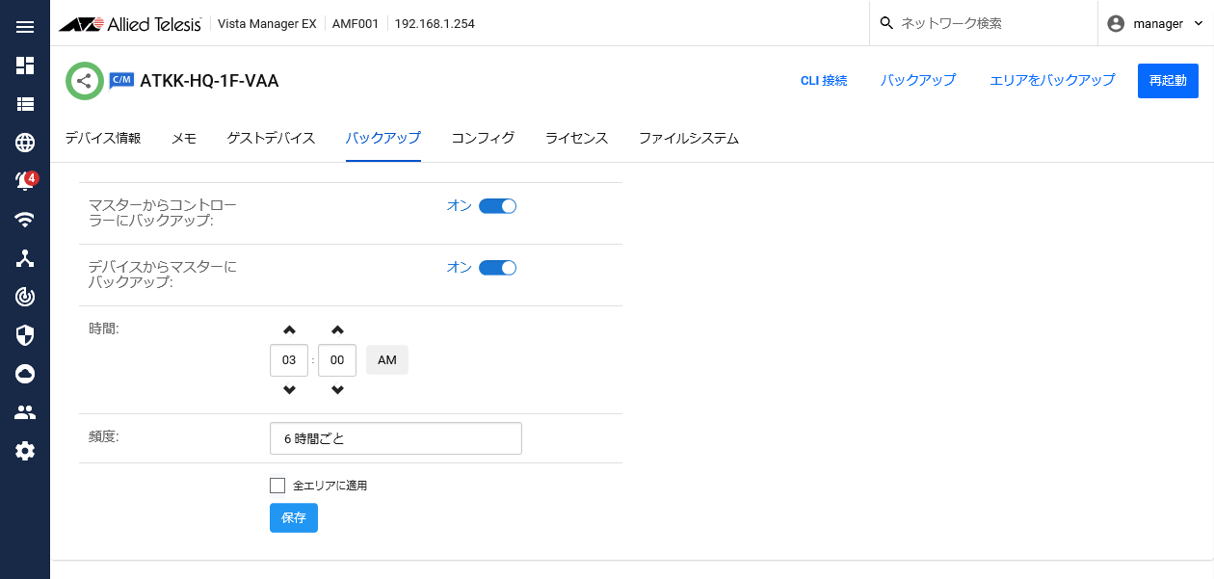
Task: Increase the hour with the up chevron
Action: tap(289, 329)
